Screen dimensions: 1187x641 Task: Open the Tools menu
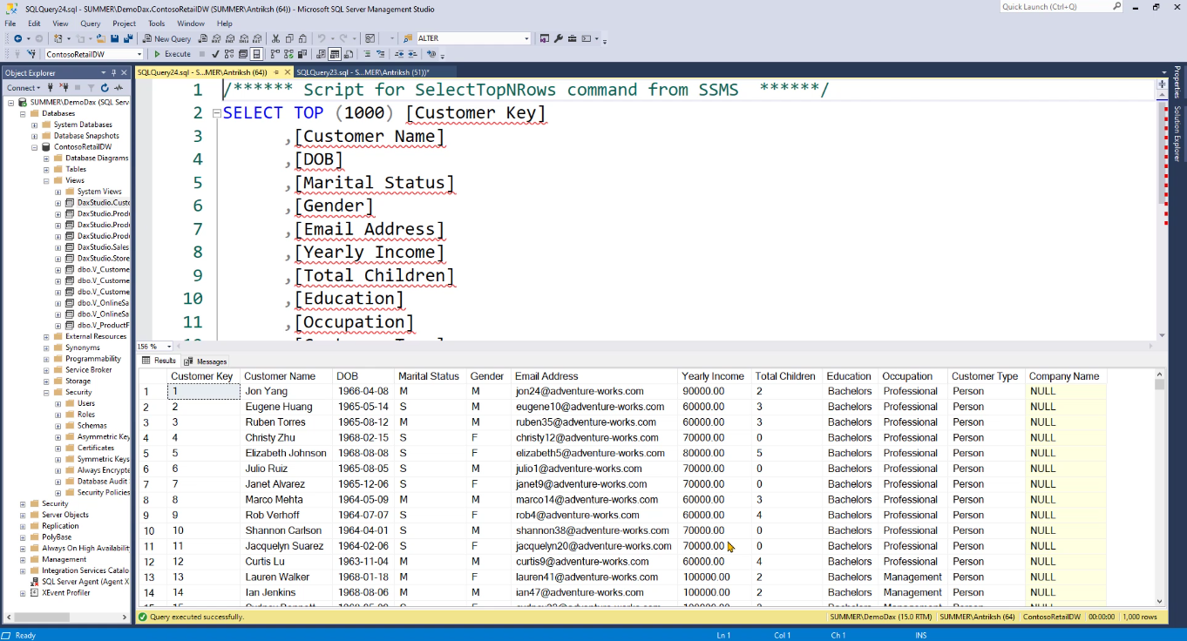(x=156, y=24)
